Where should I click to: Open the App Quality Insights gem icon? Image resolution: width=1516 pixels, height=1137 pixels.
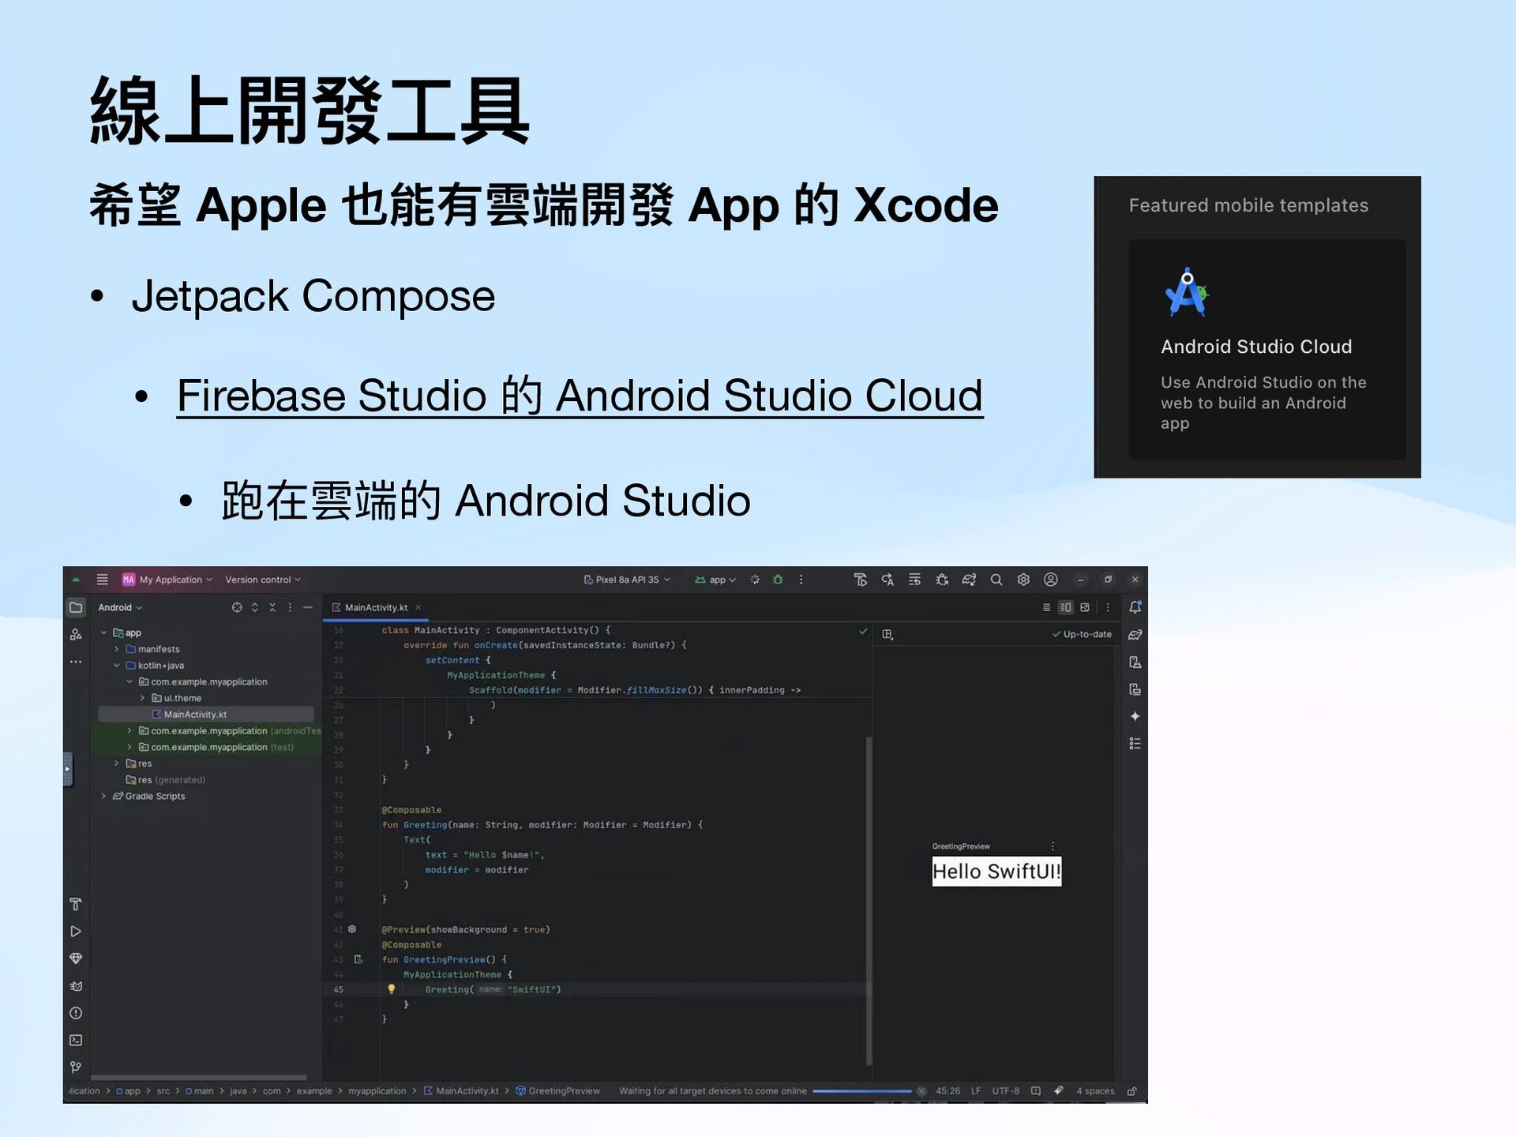(76, 959)
